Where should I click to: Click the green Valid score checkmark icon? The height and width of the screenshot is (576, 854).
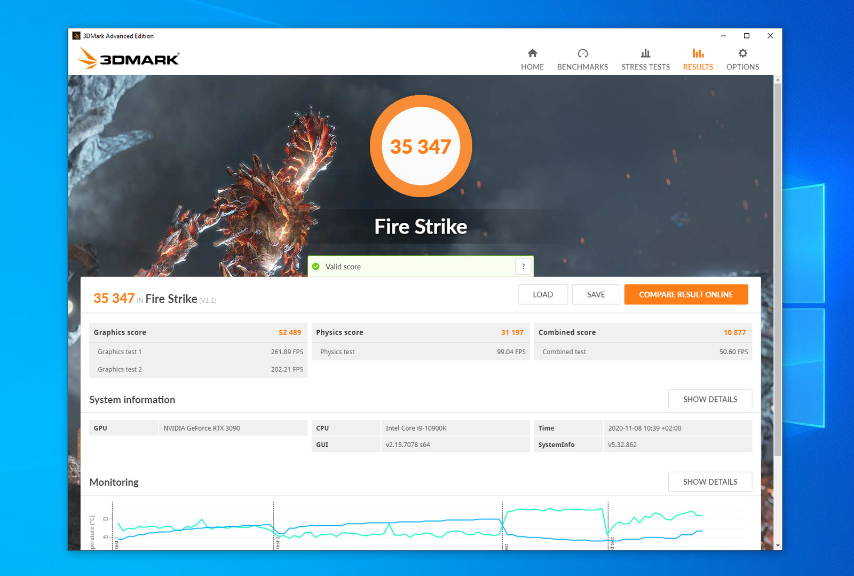[x=316, y=267]
